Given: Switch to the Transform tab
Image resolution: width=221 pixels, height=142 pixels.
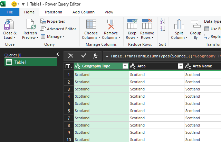Looking at the screenshot, I should (53, 12).
